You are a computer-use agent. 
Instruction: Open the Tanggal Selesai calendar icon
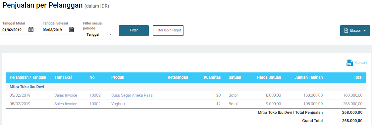pos(71,29)
